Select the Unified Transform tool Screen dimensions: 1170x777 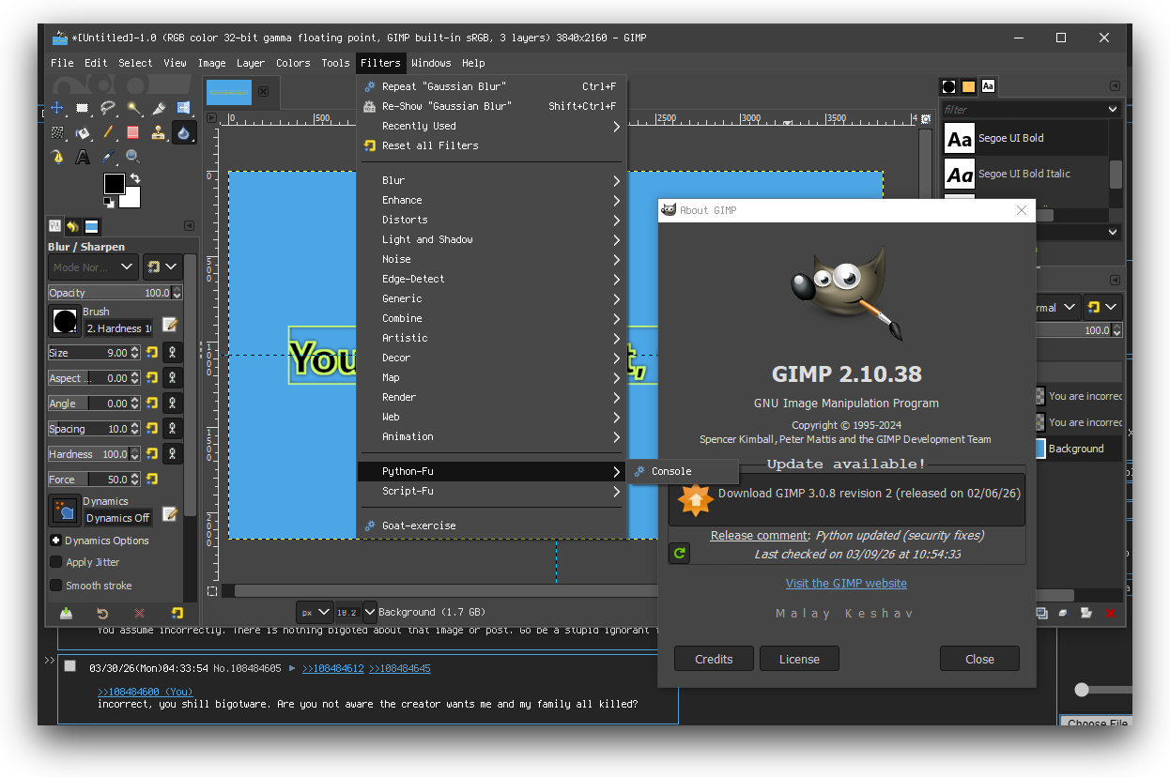(x=184, y=108)
